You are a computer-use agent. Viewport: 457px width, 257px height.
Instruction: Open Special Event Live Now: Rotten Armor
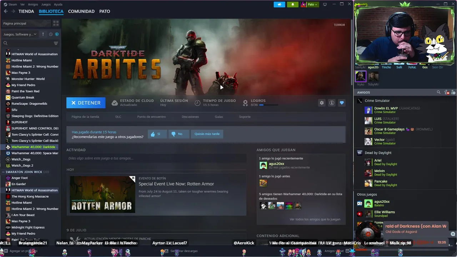176,184
